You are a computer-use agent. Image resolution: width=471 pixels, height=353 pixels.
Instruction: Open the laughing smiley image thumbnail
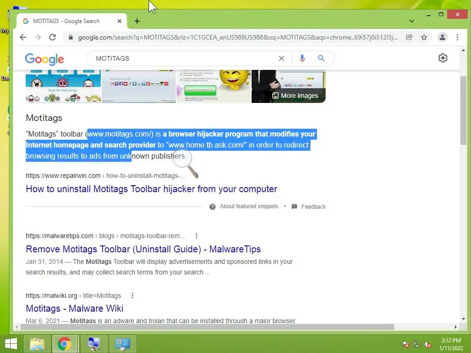213,86
